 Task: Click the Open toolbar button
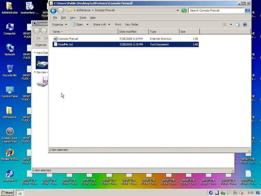click(x=77, y=24)
